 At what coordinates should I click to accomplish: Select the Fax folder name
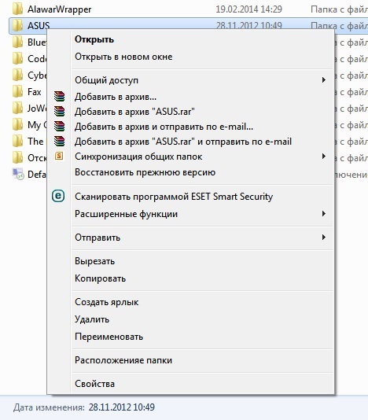(x=35, y=92)
